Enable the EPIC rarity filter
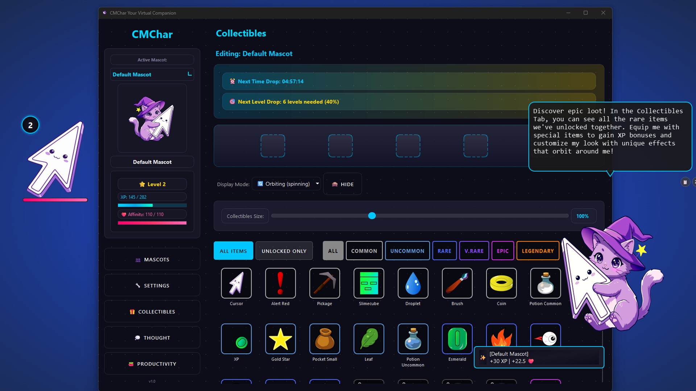This screenshot has width=696, height=391. point(503,251)
